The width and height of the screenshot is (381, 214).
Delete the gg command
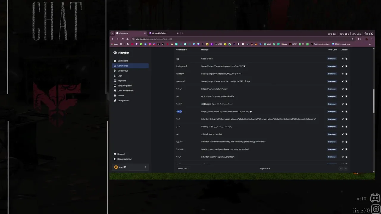(x=346, y=59)
